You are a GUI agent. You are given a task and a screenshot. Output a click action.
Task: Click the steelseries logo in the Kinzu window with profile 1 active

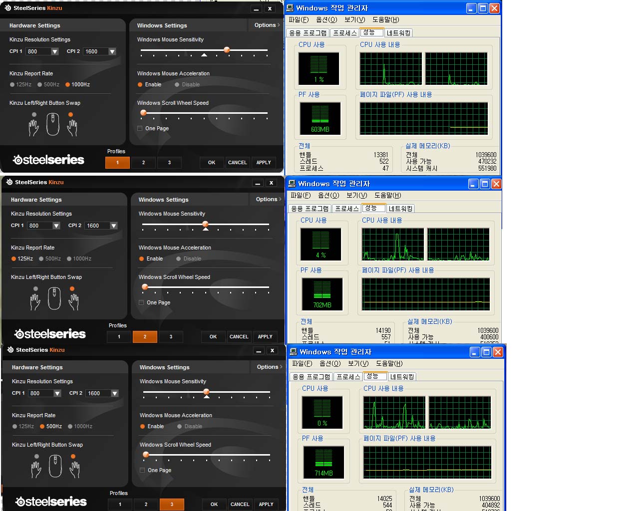(48, 160)
